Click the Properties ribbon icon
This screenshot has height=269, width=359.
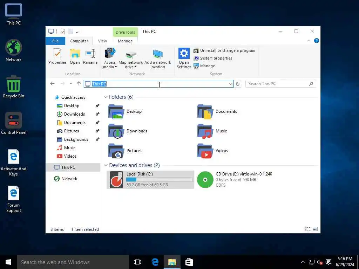pos(57,56)
